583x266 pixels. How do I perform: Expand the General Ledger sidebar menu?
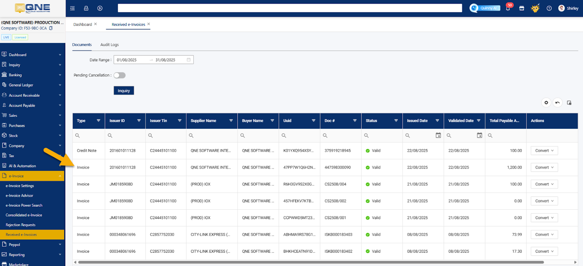(x=32, y=85)
